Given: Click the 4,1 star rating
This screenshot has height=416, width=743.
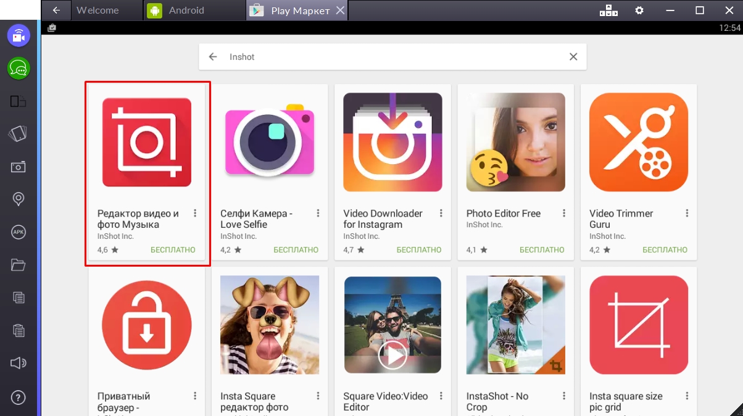Looking at the screenshot, I should tap(477, 250).
